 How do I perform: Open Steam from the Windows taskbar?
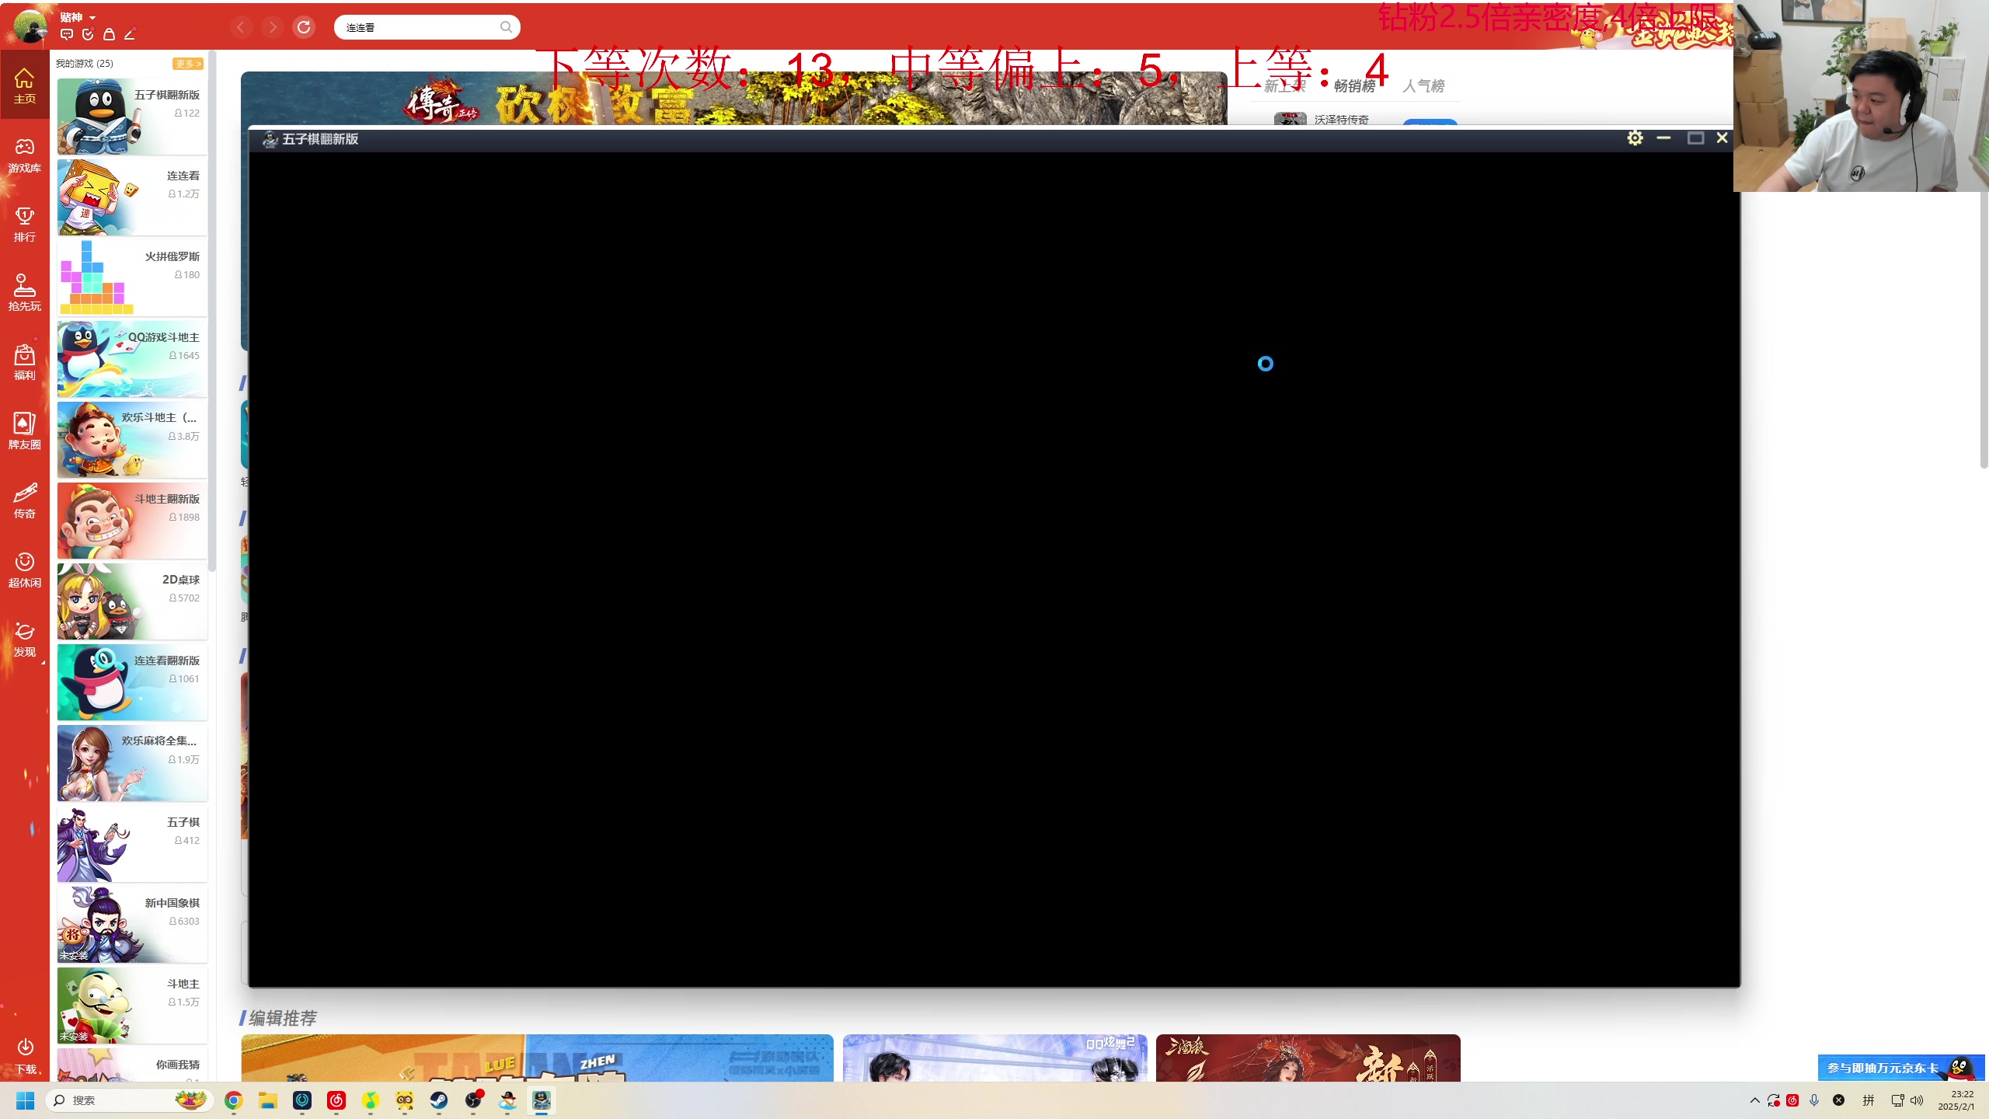click(x=438, y=1100)
